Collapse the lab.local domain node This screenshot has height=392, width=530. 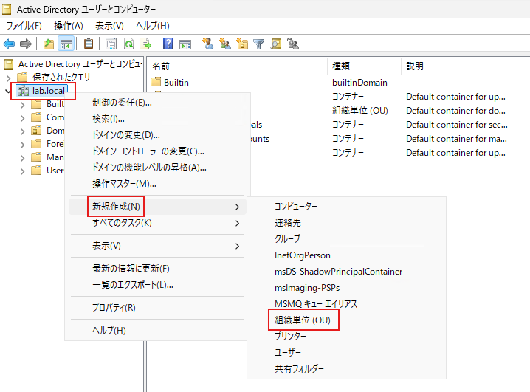[x=8, y=91]
